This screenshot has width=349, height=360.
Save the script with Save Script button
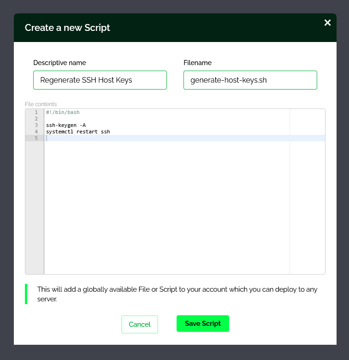(x=203, y=324)
